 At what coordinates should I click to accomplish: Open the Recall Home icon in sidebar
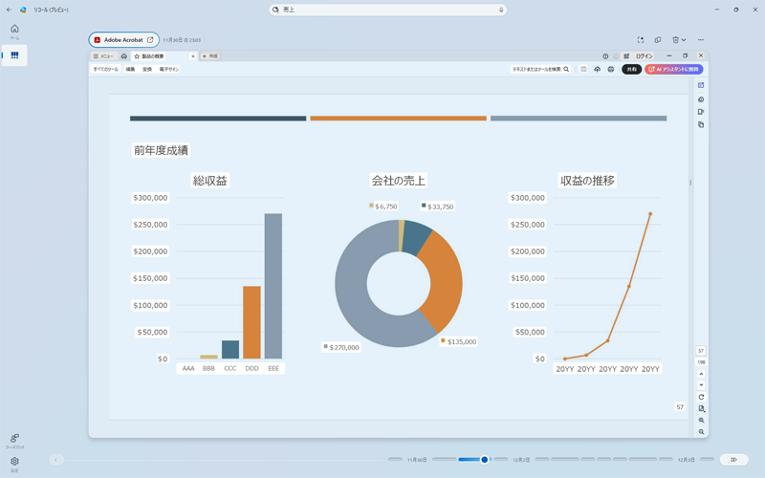14,31
